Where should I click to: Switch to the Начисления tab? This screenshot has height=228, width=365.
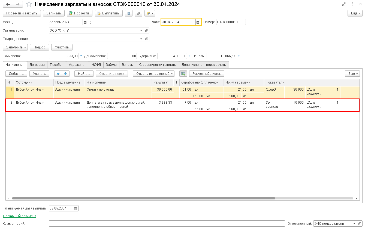pos(15,65)
